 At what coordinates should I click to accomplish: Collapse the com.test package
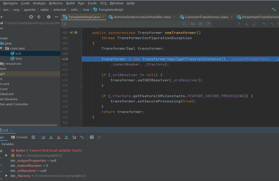[1, 48]
